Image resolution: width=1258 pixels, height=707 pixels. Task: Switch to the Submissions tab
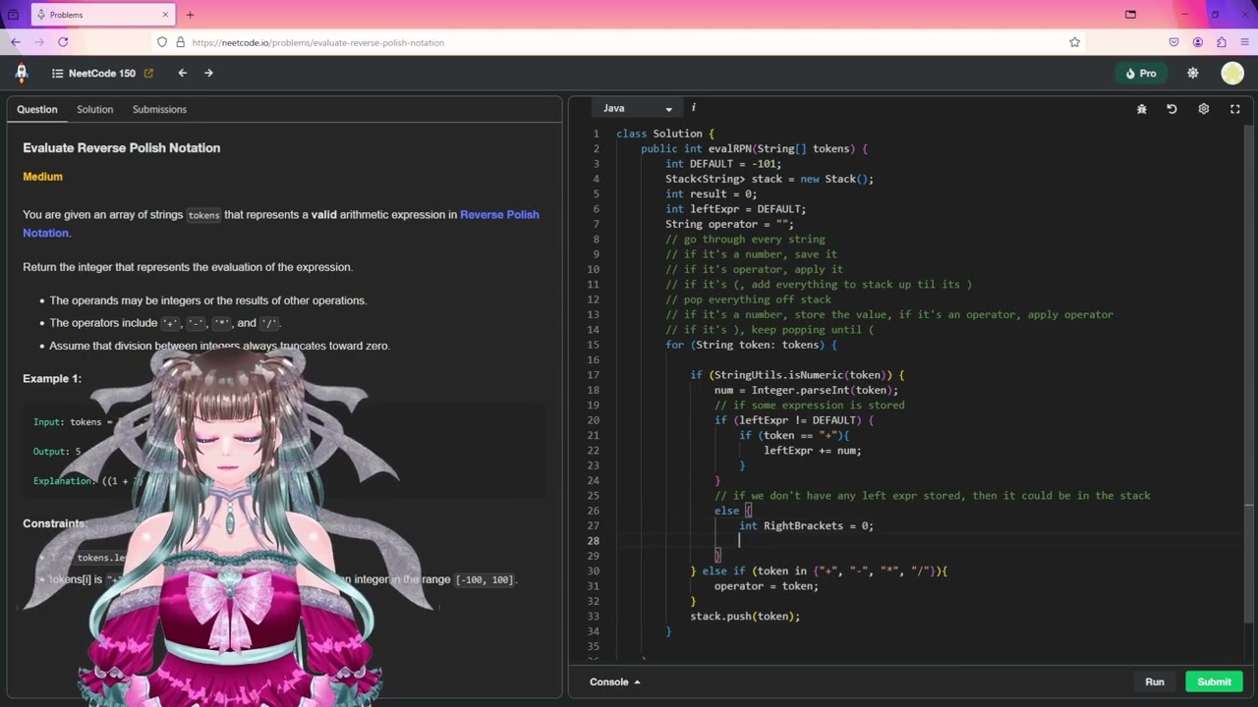(159, 109)
